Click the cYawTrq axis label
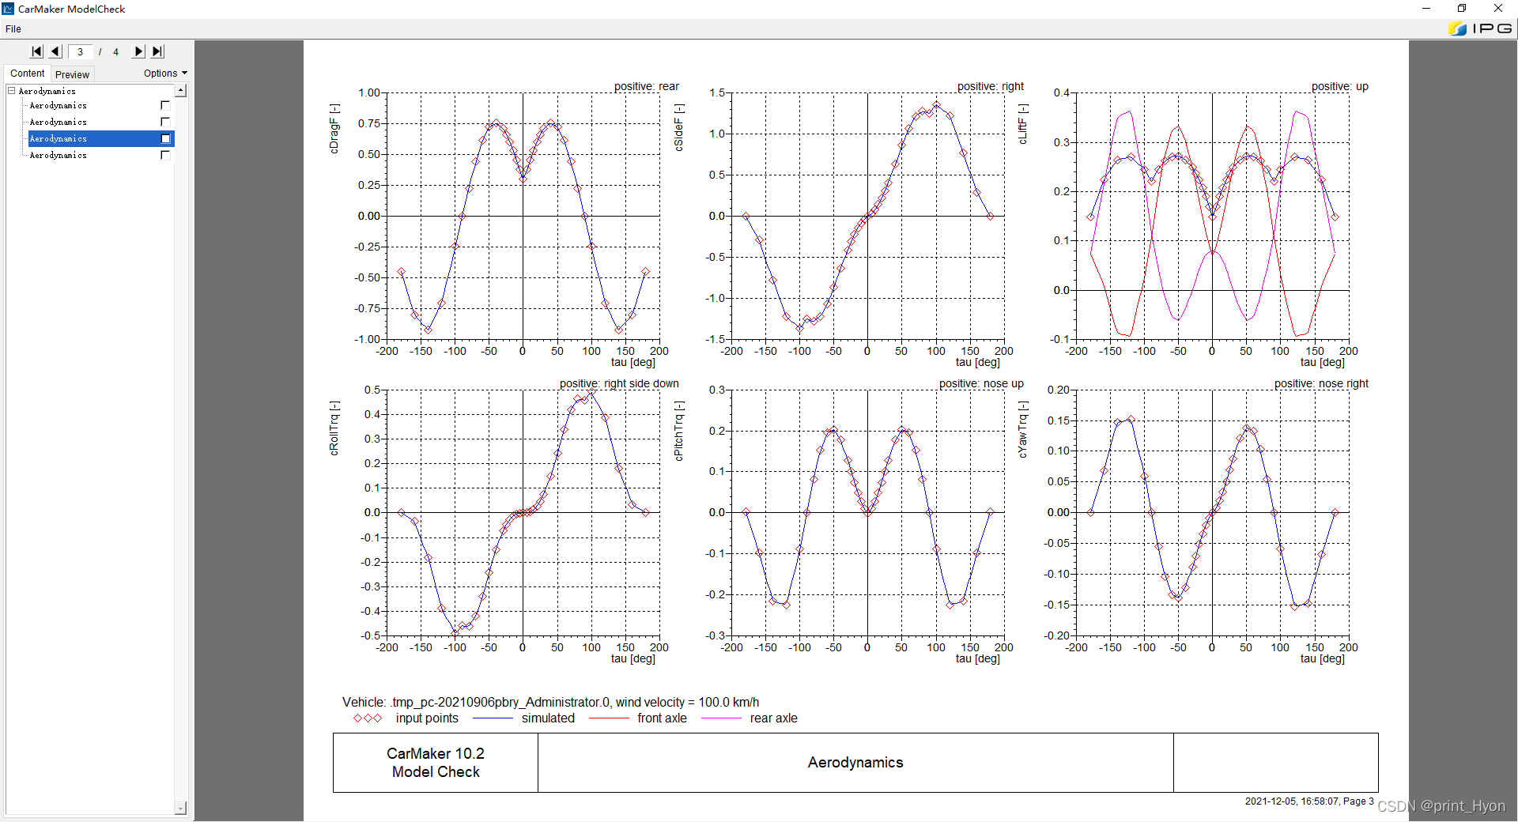1518x822 pixels. click(x=1023, y=429)
